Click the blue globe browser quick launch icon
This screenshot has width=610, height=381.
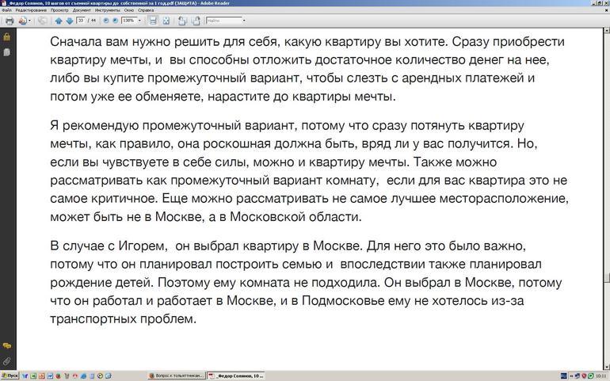pyautogui.click(x=83, y=376)
